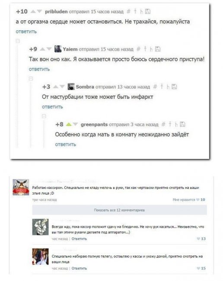The image size is (223, 281).
Task: Upvote greenpants' comment with the green arrow
Action: 69,125
